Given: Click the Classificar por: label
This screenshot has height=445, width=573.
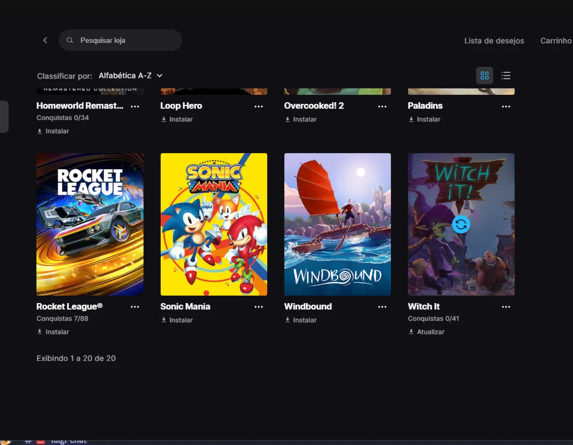Looking at the screenshot, I should click(64, 76).
